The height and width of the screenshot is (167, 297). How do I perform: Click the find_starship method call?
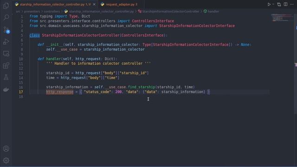(x=142, y=87)
